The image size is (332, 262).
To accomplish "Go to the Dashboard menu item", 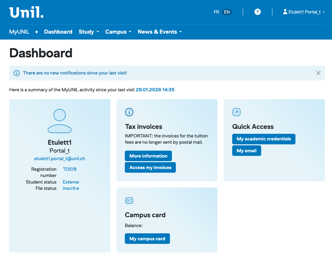I will pos(58,32).
